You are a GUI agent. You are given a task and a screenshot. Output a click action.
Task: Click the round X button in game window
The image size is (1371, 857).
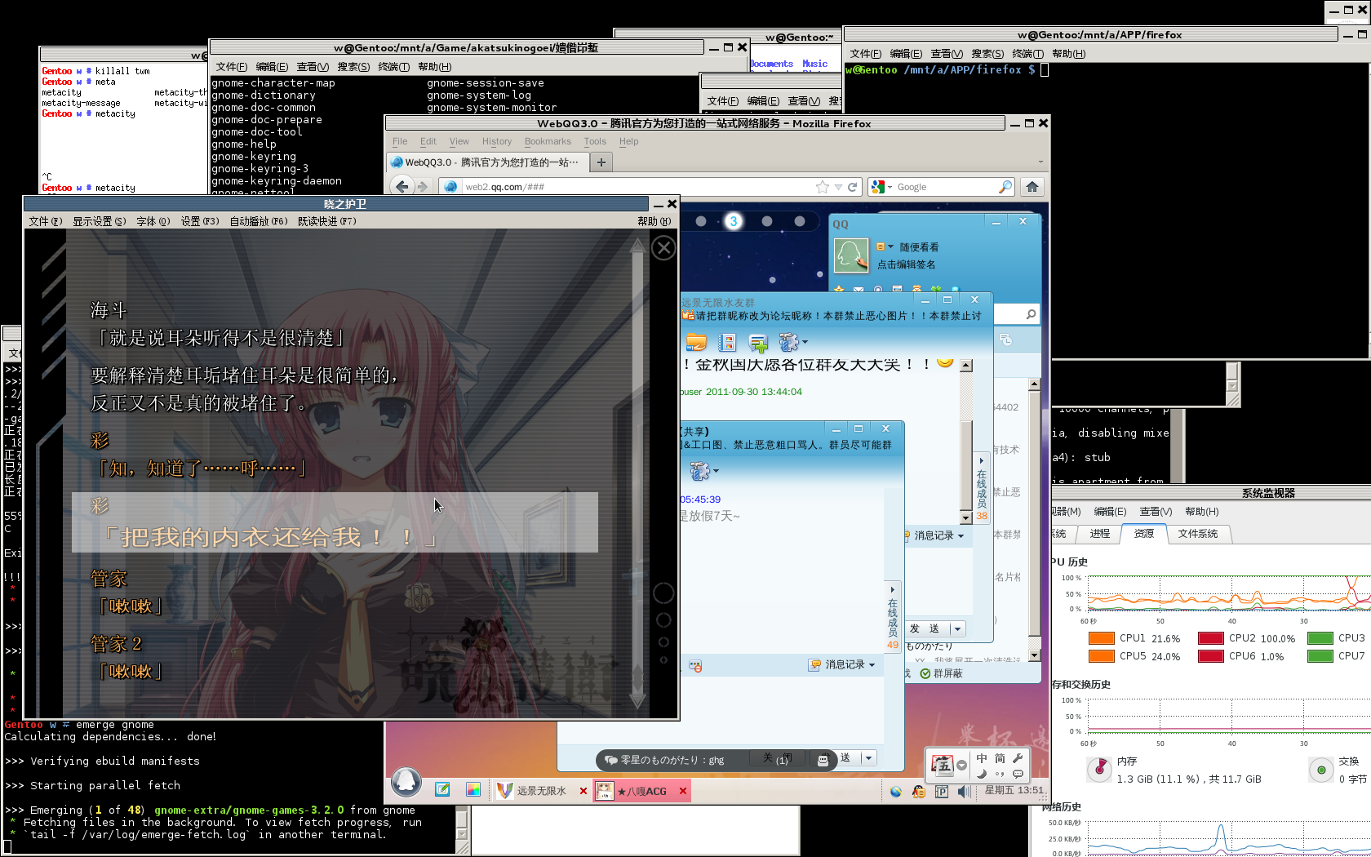point(663,247)
